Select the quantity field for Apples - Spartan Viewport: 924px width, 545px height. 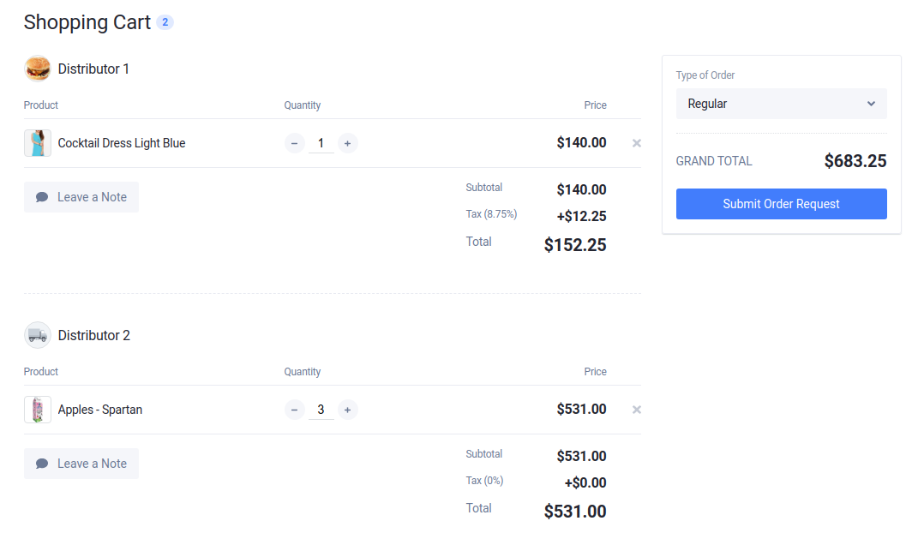click(x=321, y=410)
